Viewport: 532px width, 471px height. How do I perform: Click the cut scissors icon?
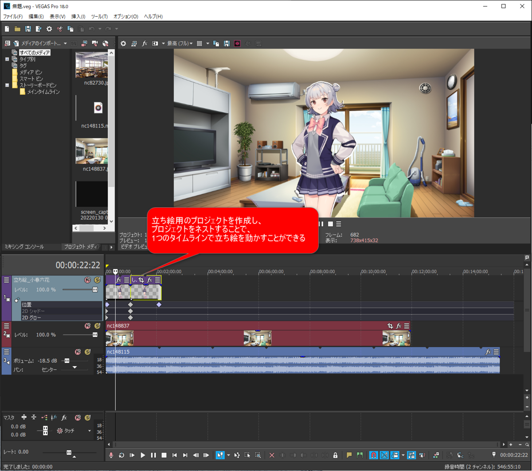pos(60,29)
